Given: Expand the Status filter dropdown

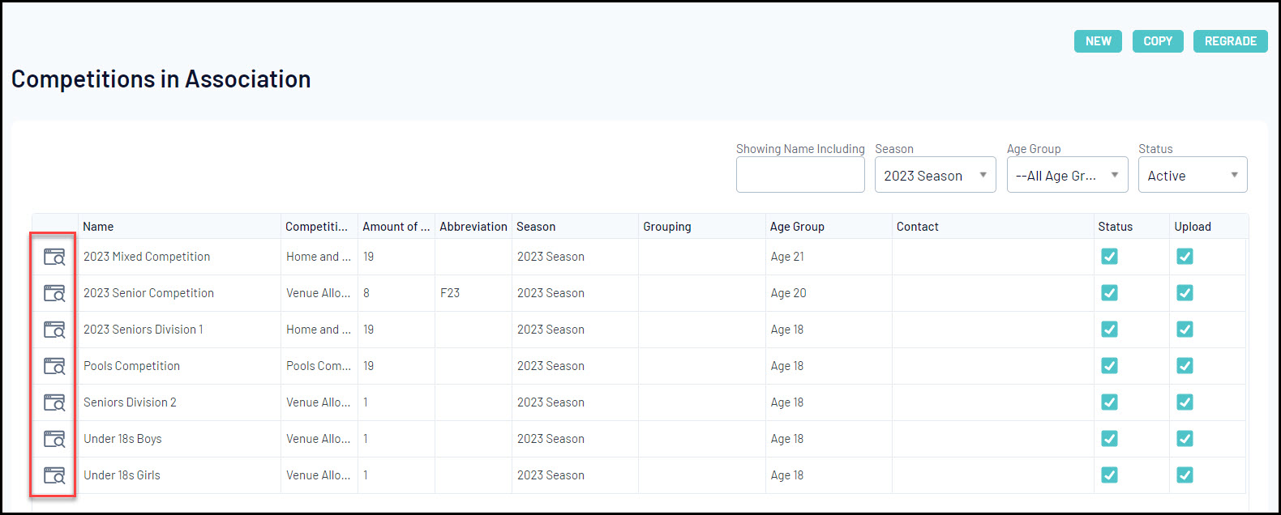Looking at the screenshot, I should click(1192, 175).
